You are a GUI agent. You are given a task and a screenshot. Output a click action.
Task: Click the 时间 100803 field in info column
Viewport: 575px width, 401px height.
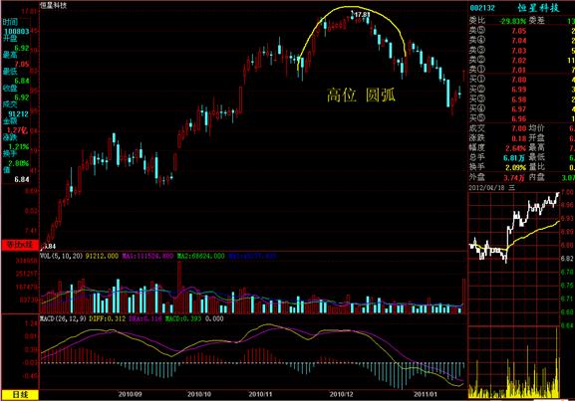[15, 27]
